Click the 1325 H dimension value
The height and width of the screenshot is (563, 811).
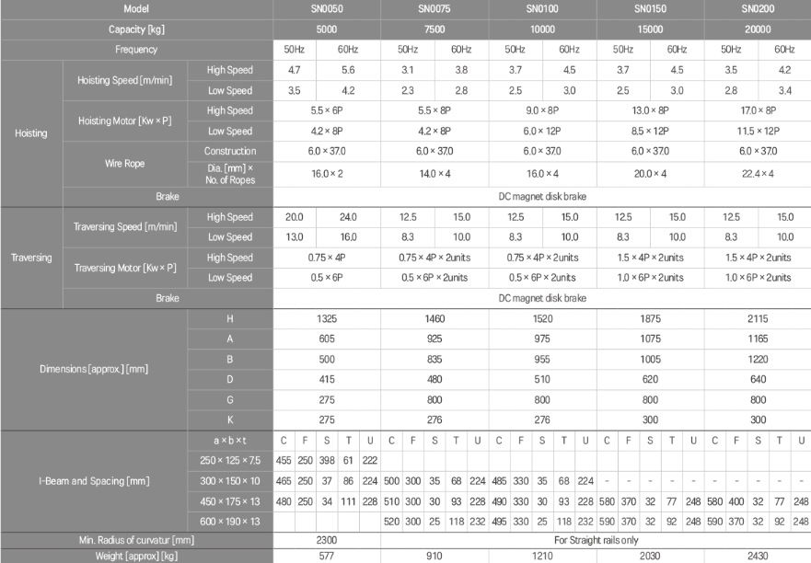(x=328, y=317)
